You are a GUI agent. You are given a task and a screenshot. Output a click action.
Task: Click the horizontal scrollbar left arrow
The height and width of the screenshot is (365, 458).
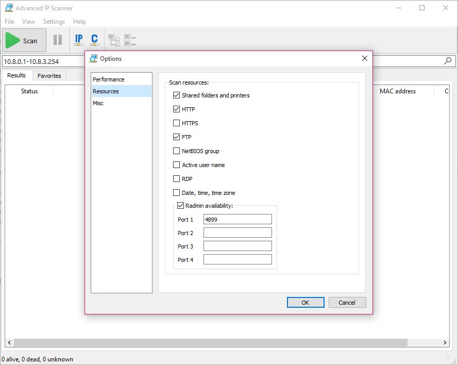[x=9, y=342]
